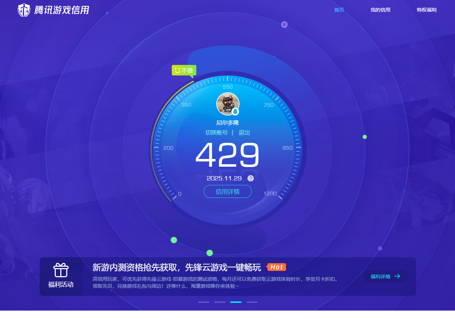Click 信用详情 to view credit details
This screenshot has height=319, width=455.
(227, 191)
